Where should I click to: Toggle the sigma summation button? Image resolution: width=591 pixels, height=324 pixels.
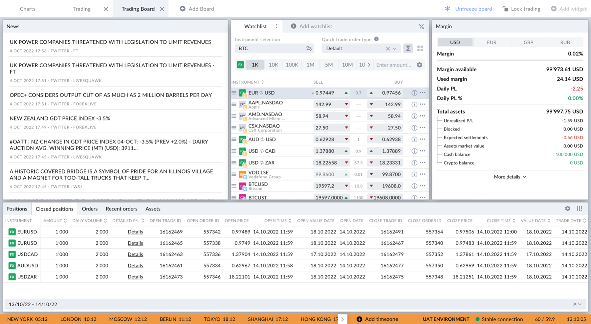(408, 49)
